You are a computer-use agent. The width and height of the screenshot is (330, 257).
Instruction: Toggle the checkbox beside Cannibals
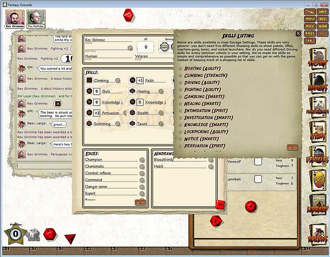258,179
